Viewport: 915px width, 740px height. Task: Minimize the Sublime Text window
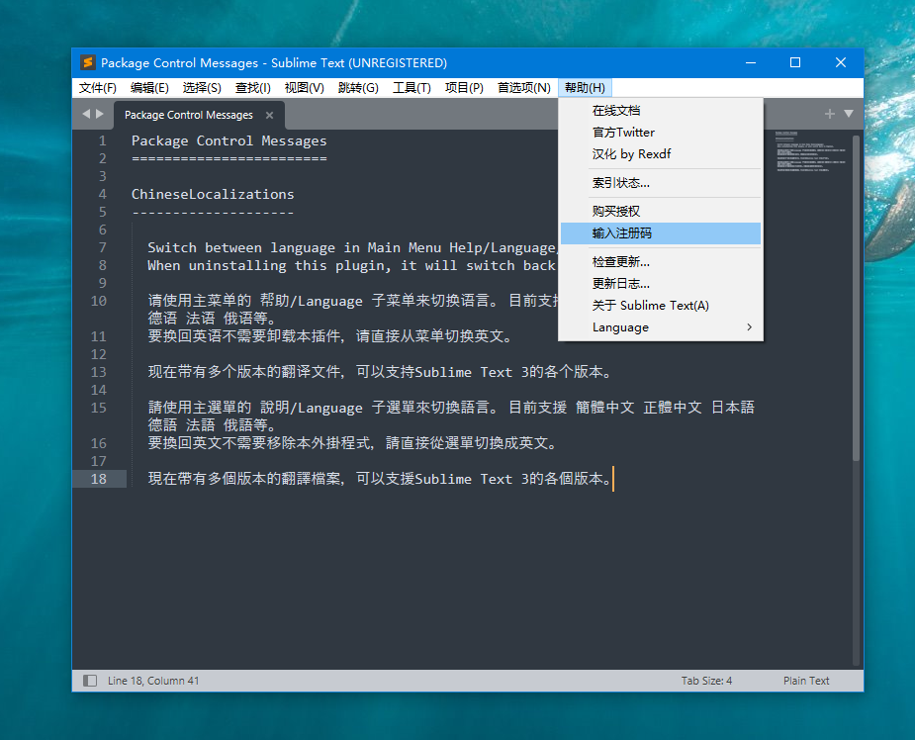pyautogui.click(x=751, y=62)
